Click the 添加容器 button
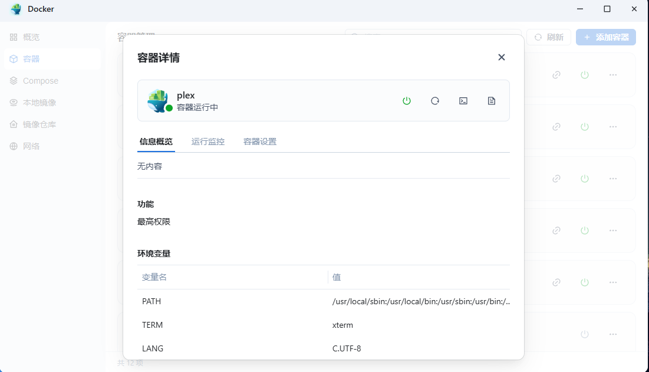 pyautogui.click(x=606, y=37)
